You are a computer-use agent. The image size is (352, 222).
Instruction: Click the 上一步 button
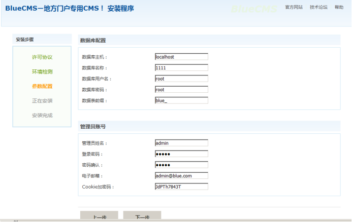[99, 215]
